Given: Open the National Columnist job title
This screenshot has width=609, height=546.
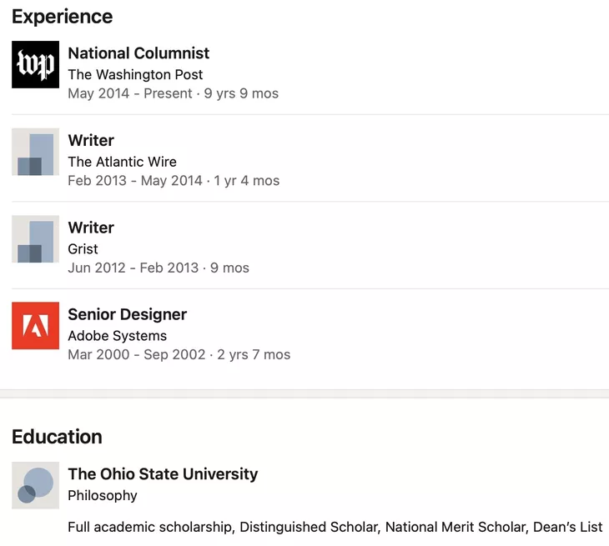Looking at the screenshot, I should pyautogui.click(x=138, y=53).
